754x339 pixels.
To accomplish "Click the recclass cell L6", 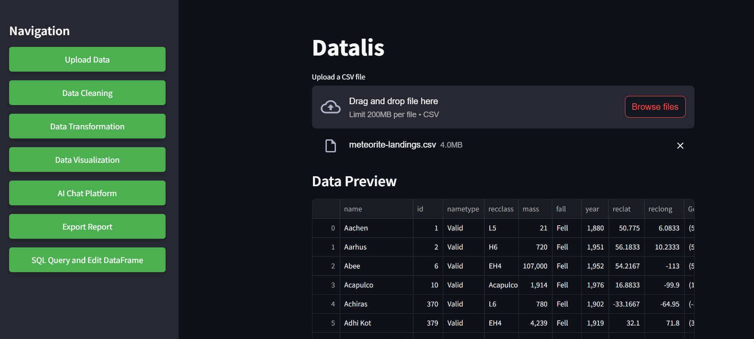I will (501, 304).
